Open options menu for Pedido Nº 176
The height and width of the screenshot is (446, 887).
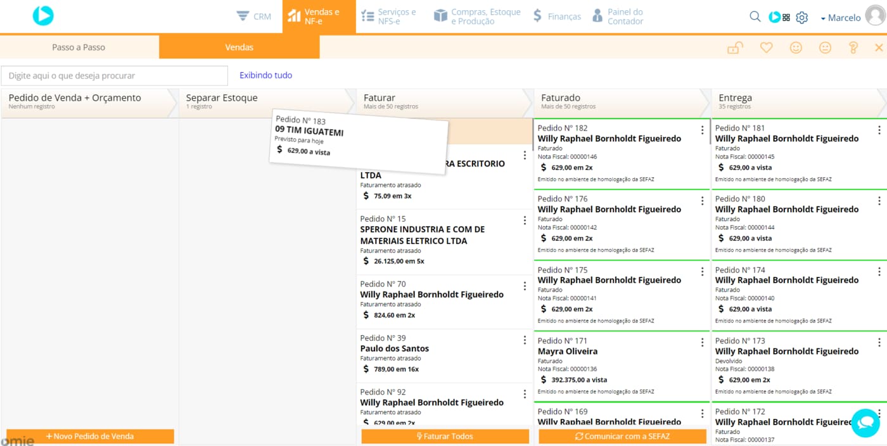(x=702, y=201)
